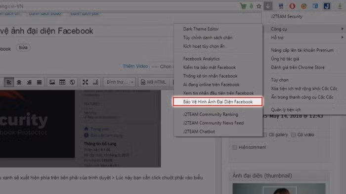Click the J2TEAM Security extension icon
The height and width of the screenshot is (194, 346).
tap(327, 6)
